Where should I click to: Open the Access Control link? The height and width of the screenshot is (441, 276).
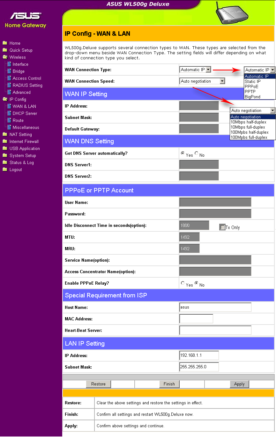click(x=27, y=78)
